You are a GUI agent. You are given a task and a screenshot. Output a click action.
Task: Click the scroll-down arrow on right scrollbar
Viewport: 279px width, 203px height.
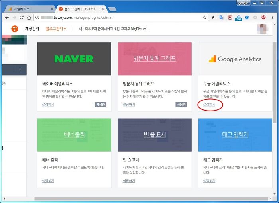275,194
